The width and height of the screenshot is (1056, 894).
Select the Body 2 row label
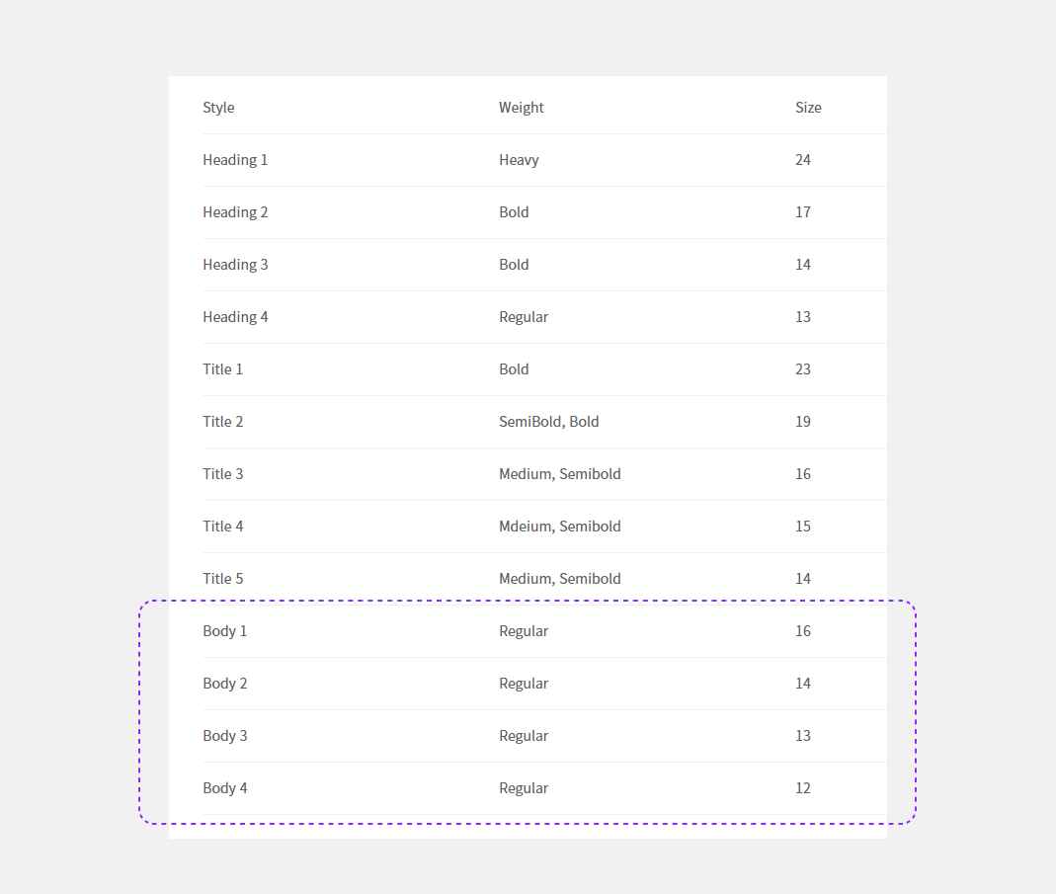(x=224, y=684)
